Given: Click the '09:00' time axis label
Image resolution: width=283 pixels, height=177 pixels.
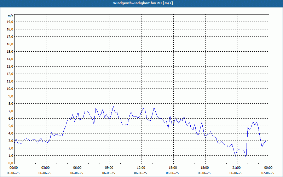Looking at the screenshot, I should click(x=110, y=168).
